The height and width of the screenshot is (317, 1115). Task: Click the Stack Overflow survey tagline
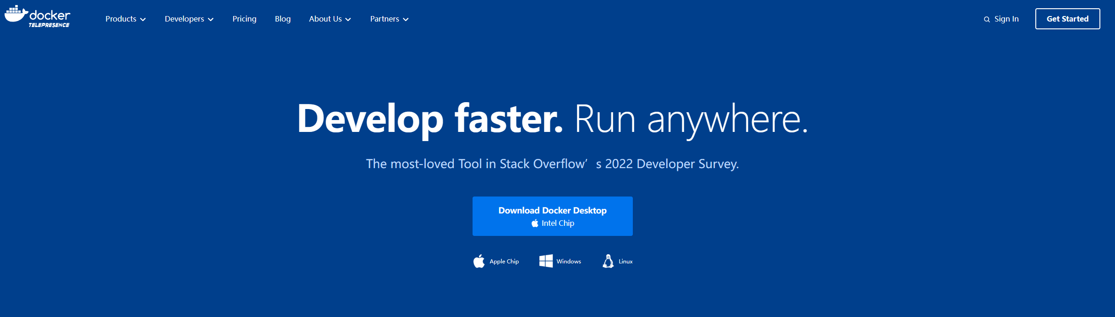(552, 164)
